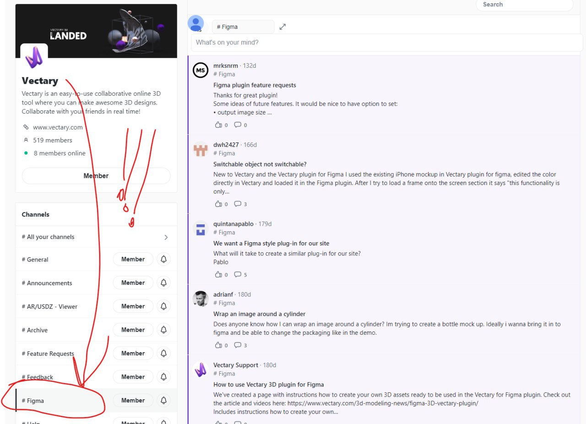This screenshot has width=586, height=424.
Task: Open comments on Switchable object not switchable post
Action: (238, 204)
